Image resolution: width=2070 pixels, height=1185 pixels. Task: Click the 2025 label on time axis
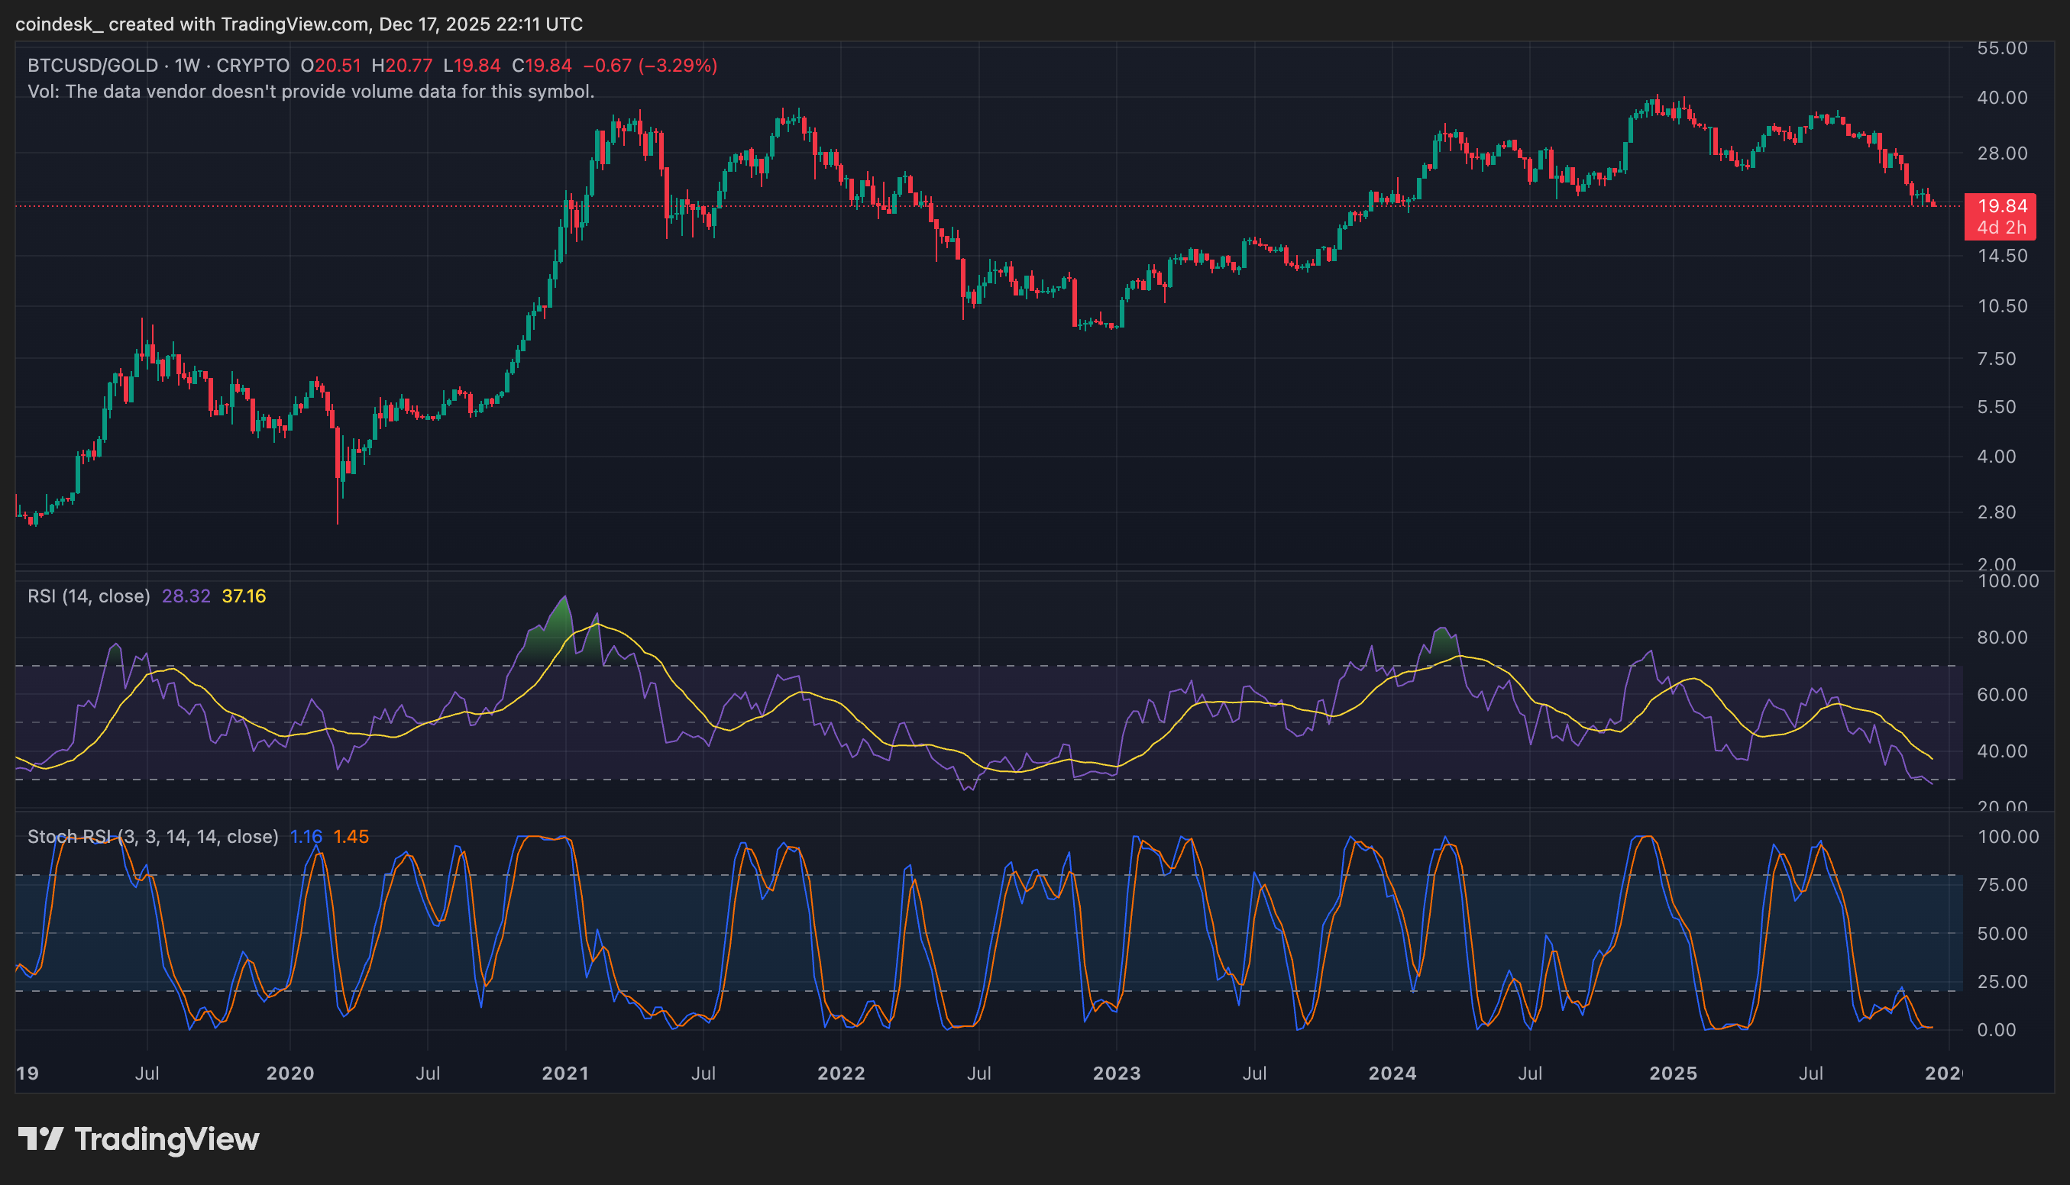coord(1673,1073)
